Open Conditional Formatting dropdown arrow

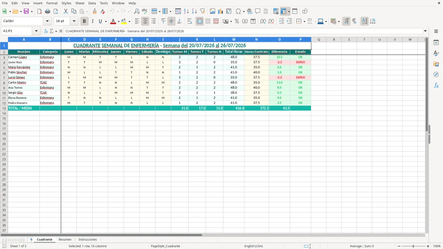tap(339, 21)
